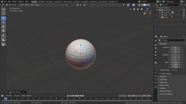
Task: Click the pan view hand icon
Action: tap(138, 9)
